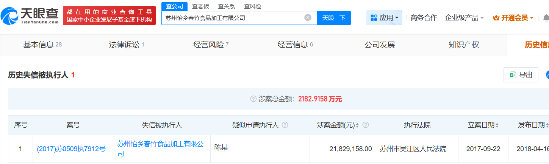
Task: Select the 查老板 search tab
Action: pyautogui.click(x=200, y=6)
